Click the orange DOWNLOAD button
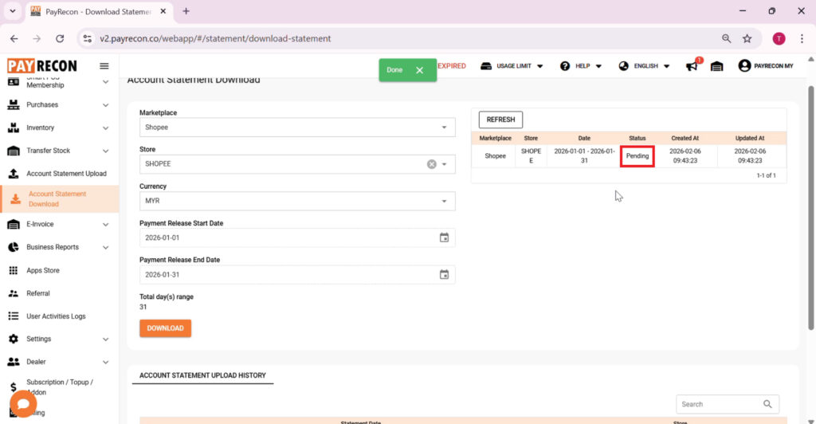This screenshot has height=424, width=816. click(165, 328)
